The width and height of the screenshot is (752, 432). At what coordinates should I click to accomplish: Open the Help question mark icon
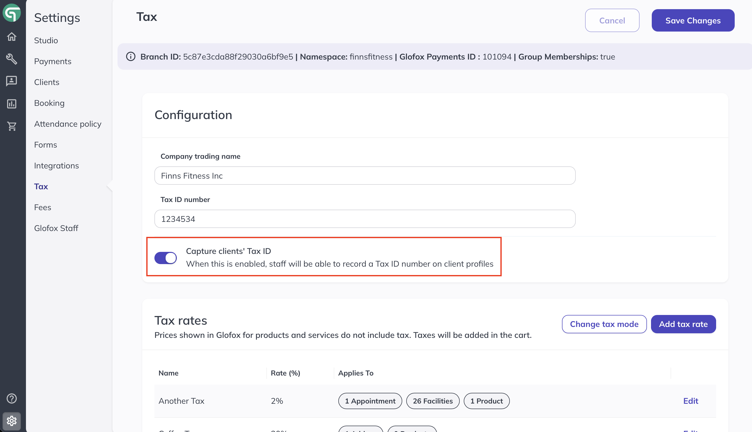pos(12,398)
